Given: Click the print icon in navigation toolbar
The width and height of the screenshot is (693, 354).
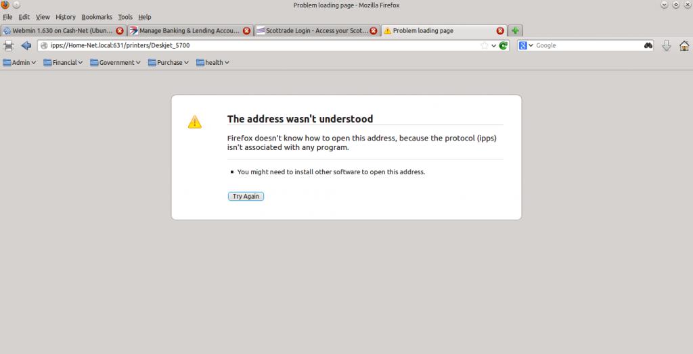Looking at the screenshot, I should (x=9, y=46).
